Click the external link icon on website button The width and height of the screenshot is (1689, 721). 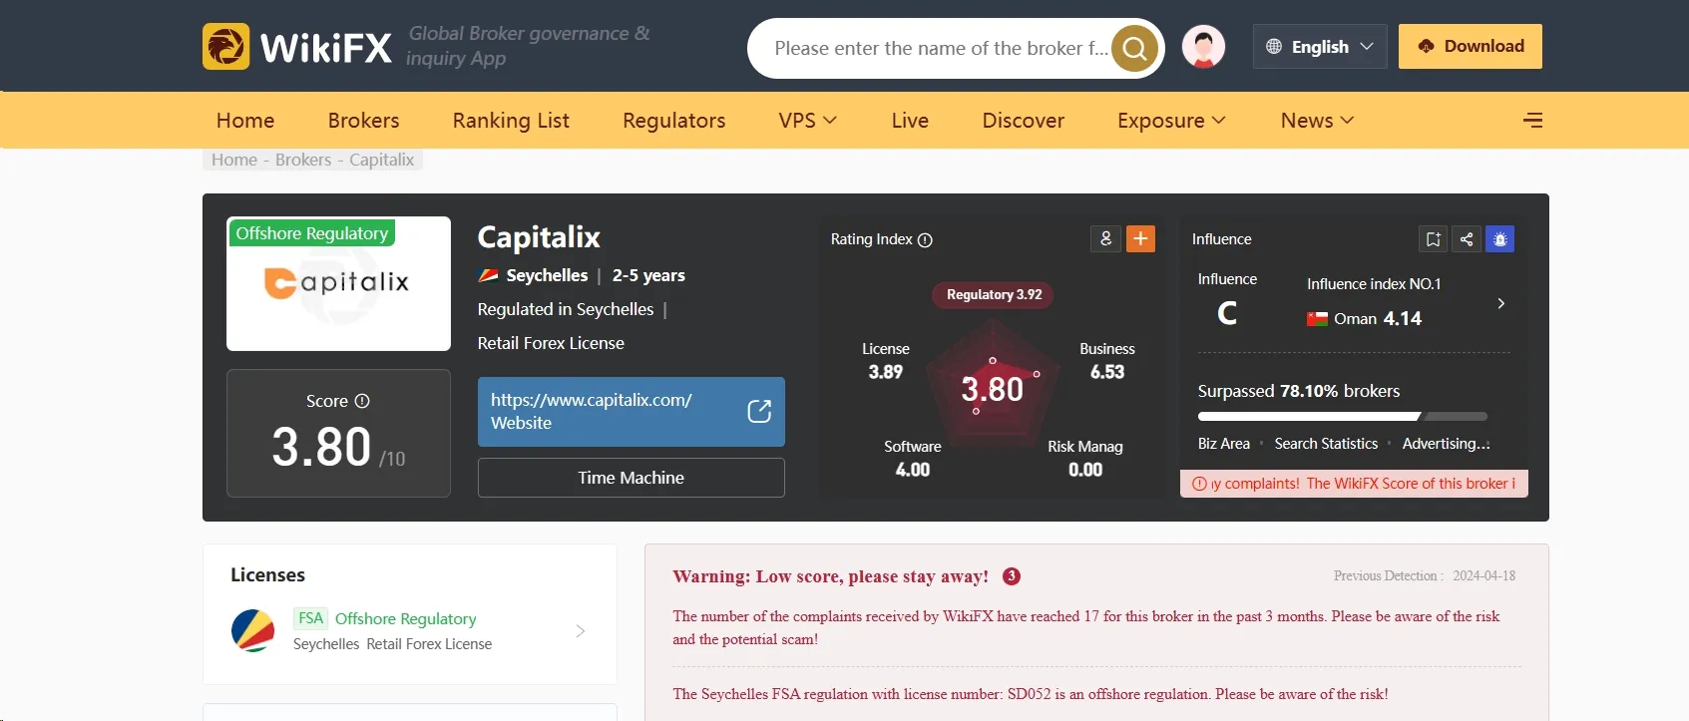759,412
